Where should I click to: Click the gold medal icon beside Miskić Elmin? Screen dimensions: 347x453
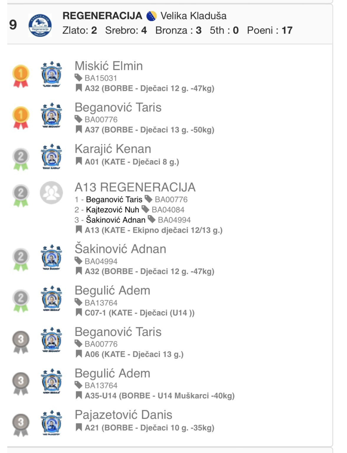coord(21,76)
